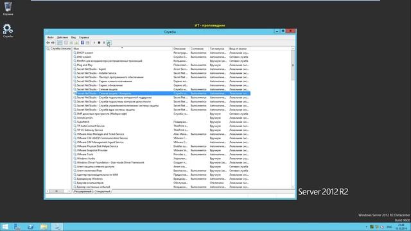
Task: Select the highlighted Secret Net Studio Контроль row
Action: (161, 94)
